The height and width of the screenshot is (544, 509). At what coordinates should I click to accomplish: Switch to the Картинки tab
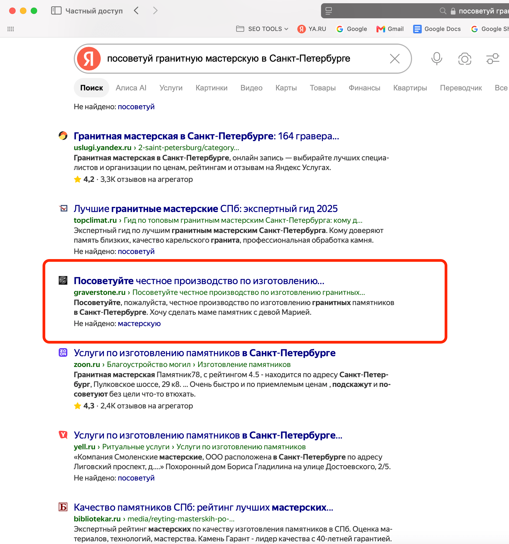211,88
